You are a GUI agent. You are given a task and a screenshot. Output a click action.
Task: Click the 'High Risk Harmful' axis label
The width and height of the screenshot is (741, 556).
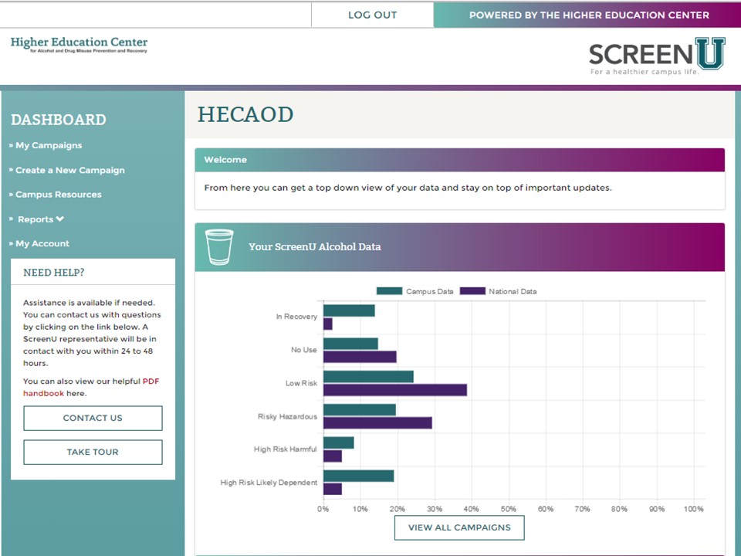(x=285, y=449)
